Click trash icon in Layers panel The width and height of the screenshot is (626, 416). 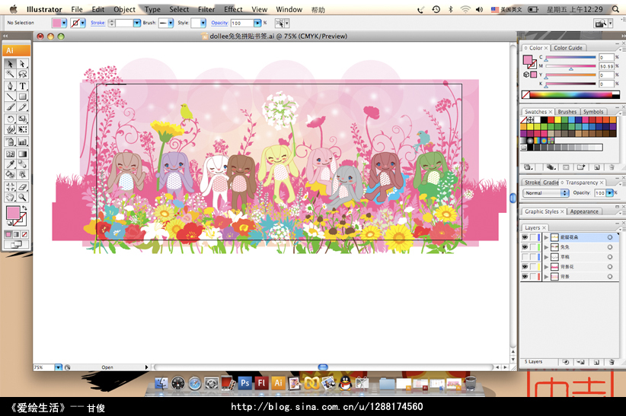coord(612,362)
